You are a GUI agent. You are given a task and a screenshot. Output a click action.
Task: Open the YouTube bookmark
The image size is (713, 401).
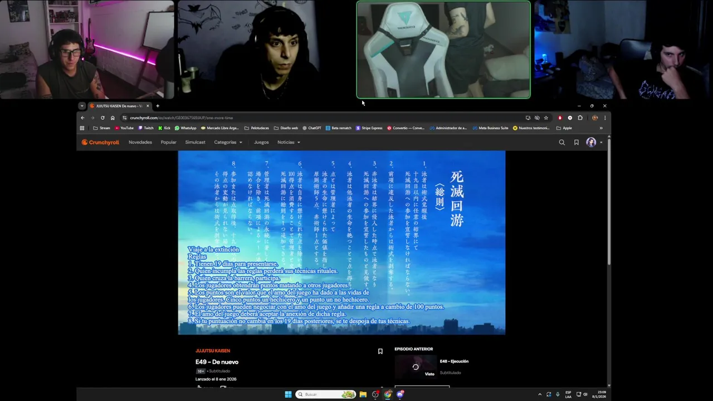[x=124, y=128]
